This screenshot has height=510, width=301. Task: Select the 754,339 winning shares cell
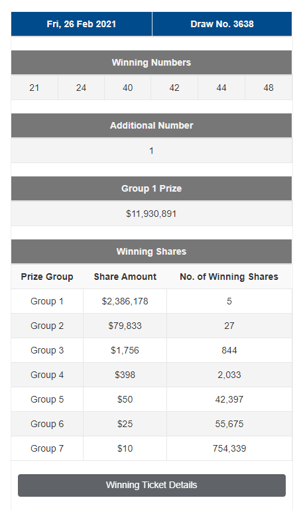[x=229, y=448]
